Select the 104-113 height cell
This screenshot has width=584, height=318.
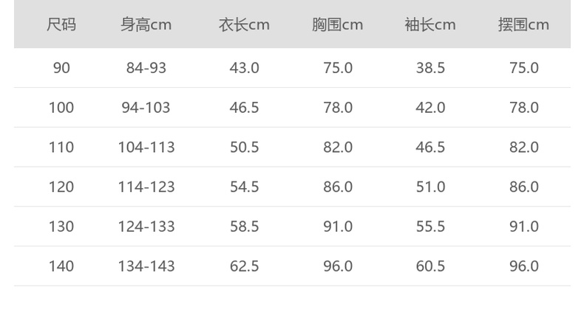pos(146,148)
